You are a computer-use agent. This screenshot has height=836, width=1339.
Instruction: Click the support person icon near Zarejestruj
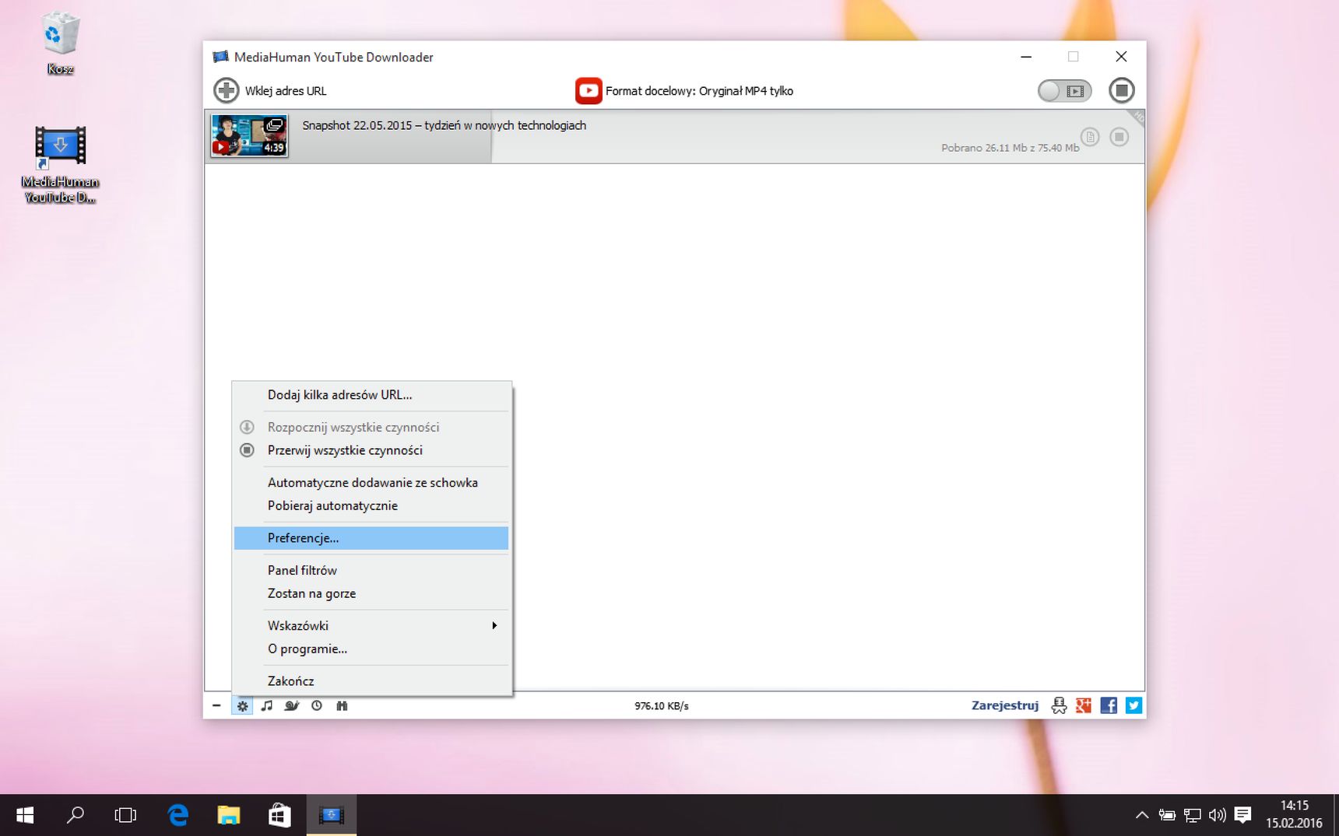coord(1059,705)
